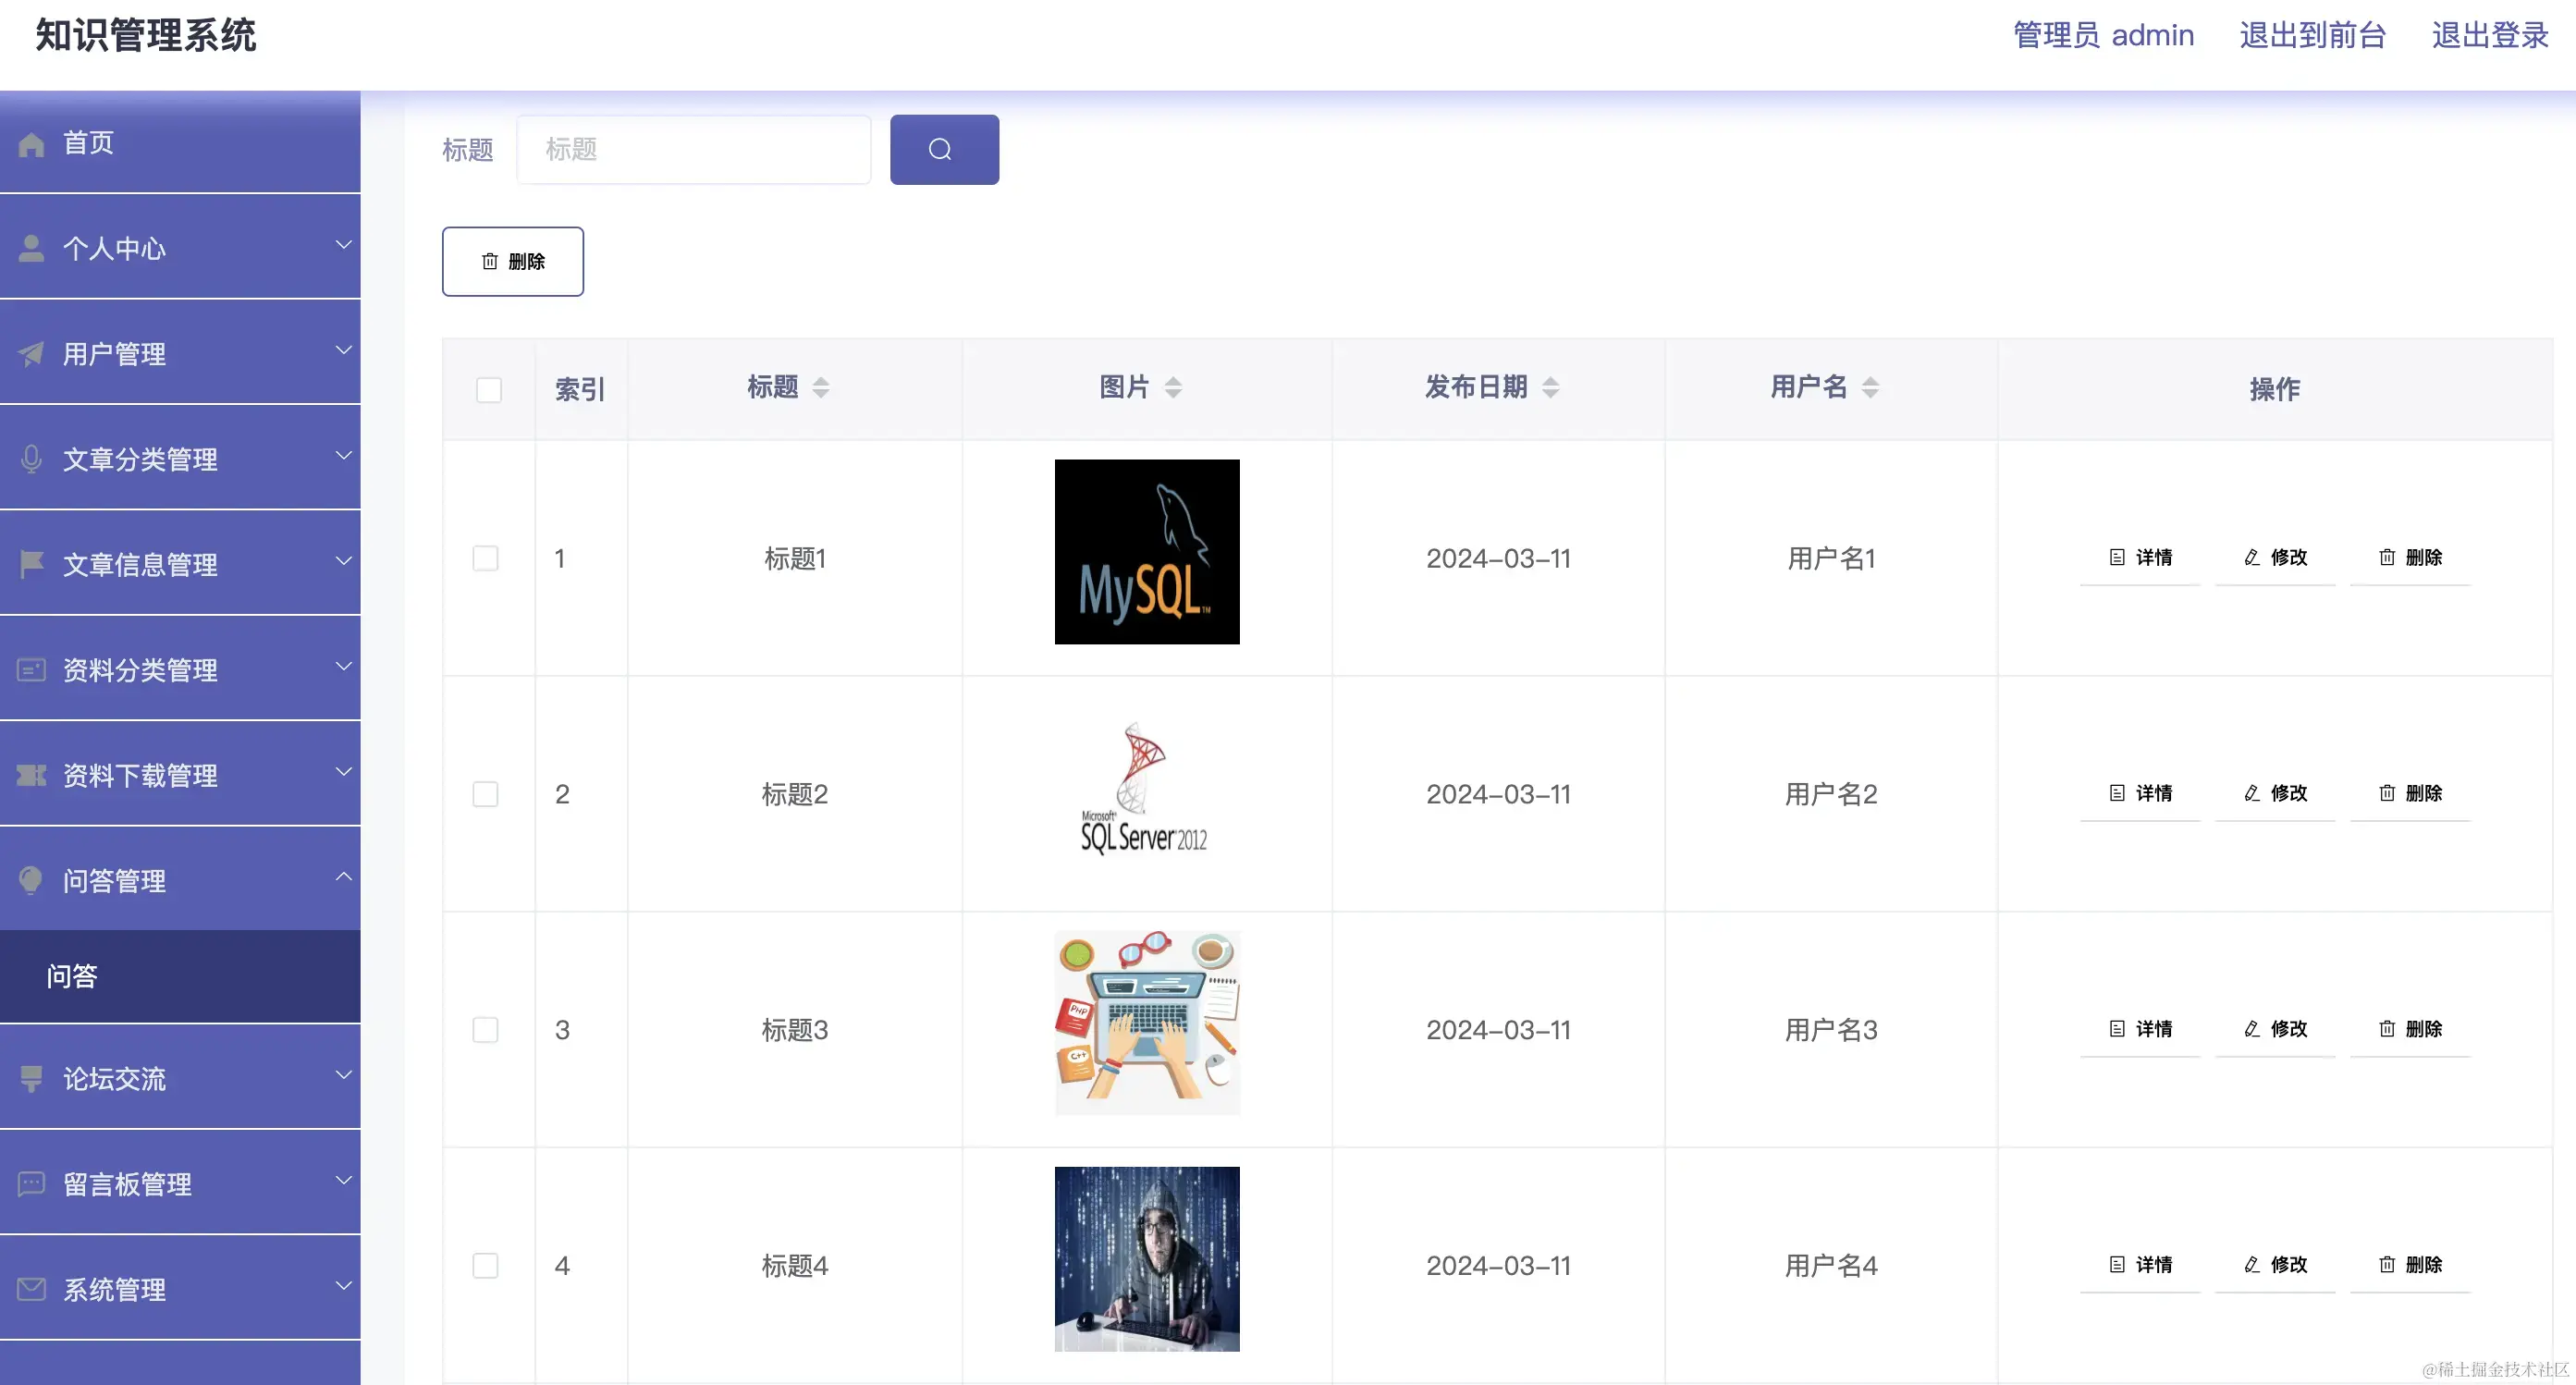Viewport: 2576px width, 1385px height.
Task: Click the sort arrows next to 用户名 header
Action: pyautogui.click(x=1869, y=388)
